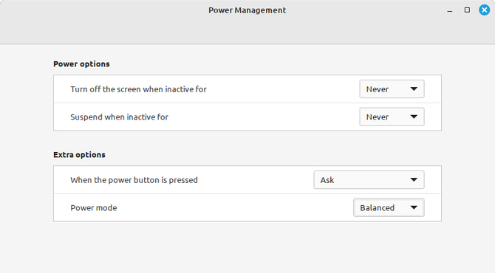Click the 'Suspend when inactive for' label
This screenshot has width=495, height=273.
[120, 117]
